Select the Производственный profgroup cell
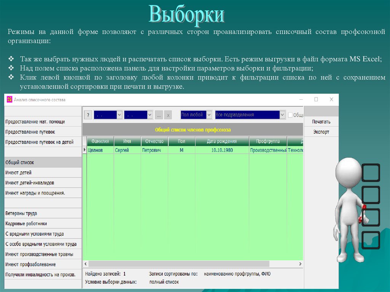 [x=268, y=150]
